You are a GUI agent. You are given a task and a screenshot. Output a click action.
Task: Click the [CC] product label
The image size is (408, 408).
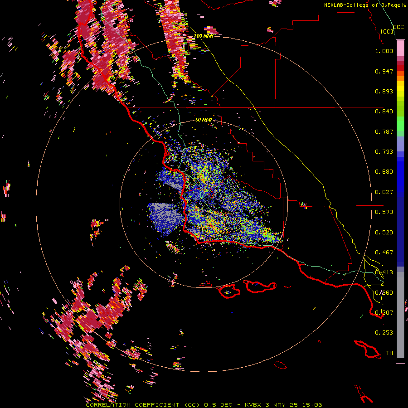point(387,31)
